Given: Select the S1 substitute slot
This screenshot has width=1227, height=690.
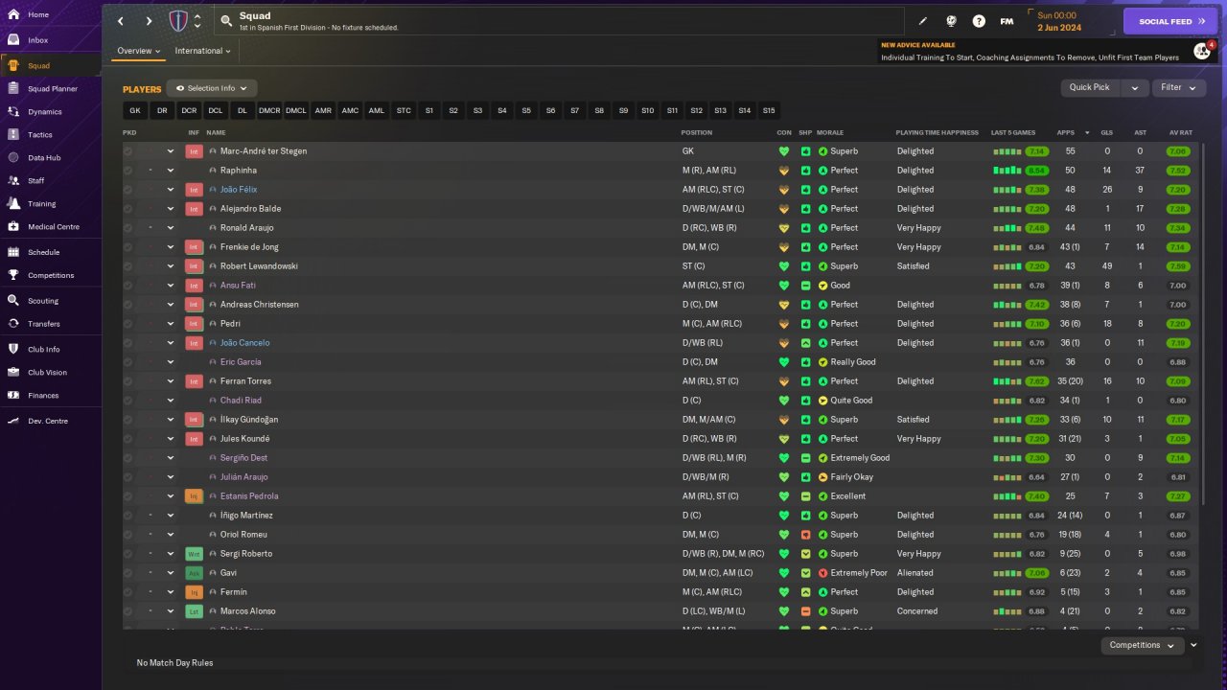Looking at the screenshot, I should point(428,110).
